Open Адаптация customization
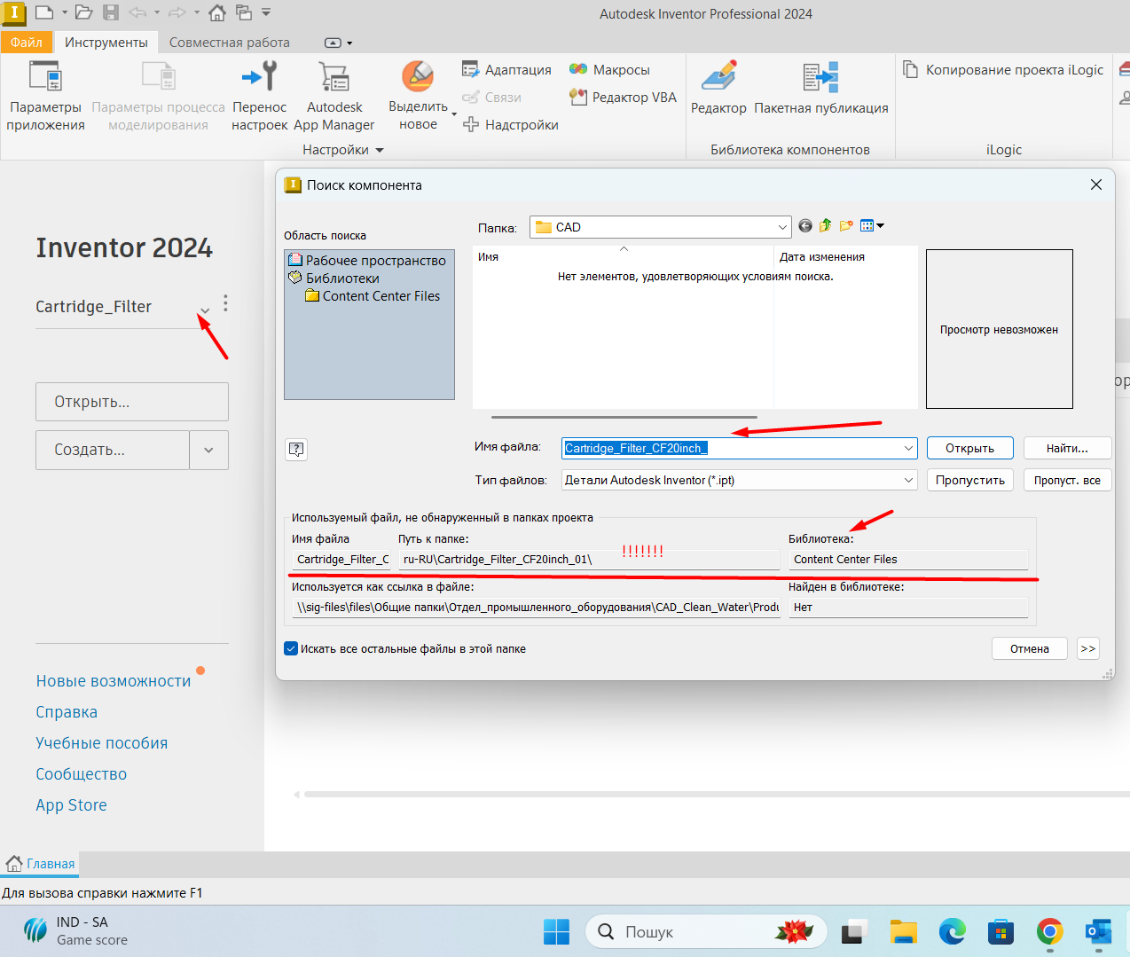 (x=506, y=69)
